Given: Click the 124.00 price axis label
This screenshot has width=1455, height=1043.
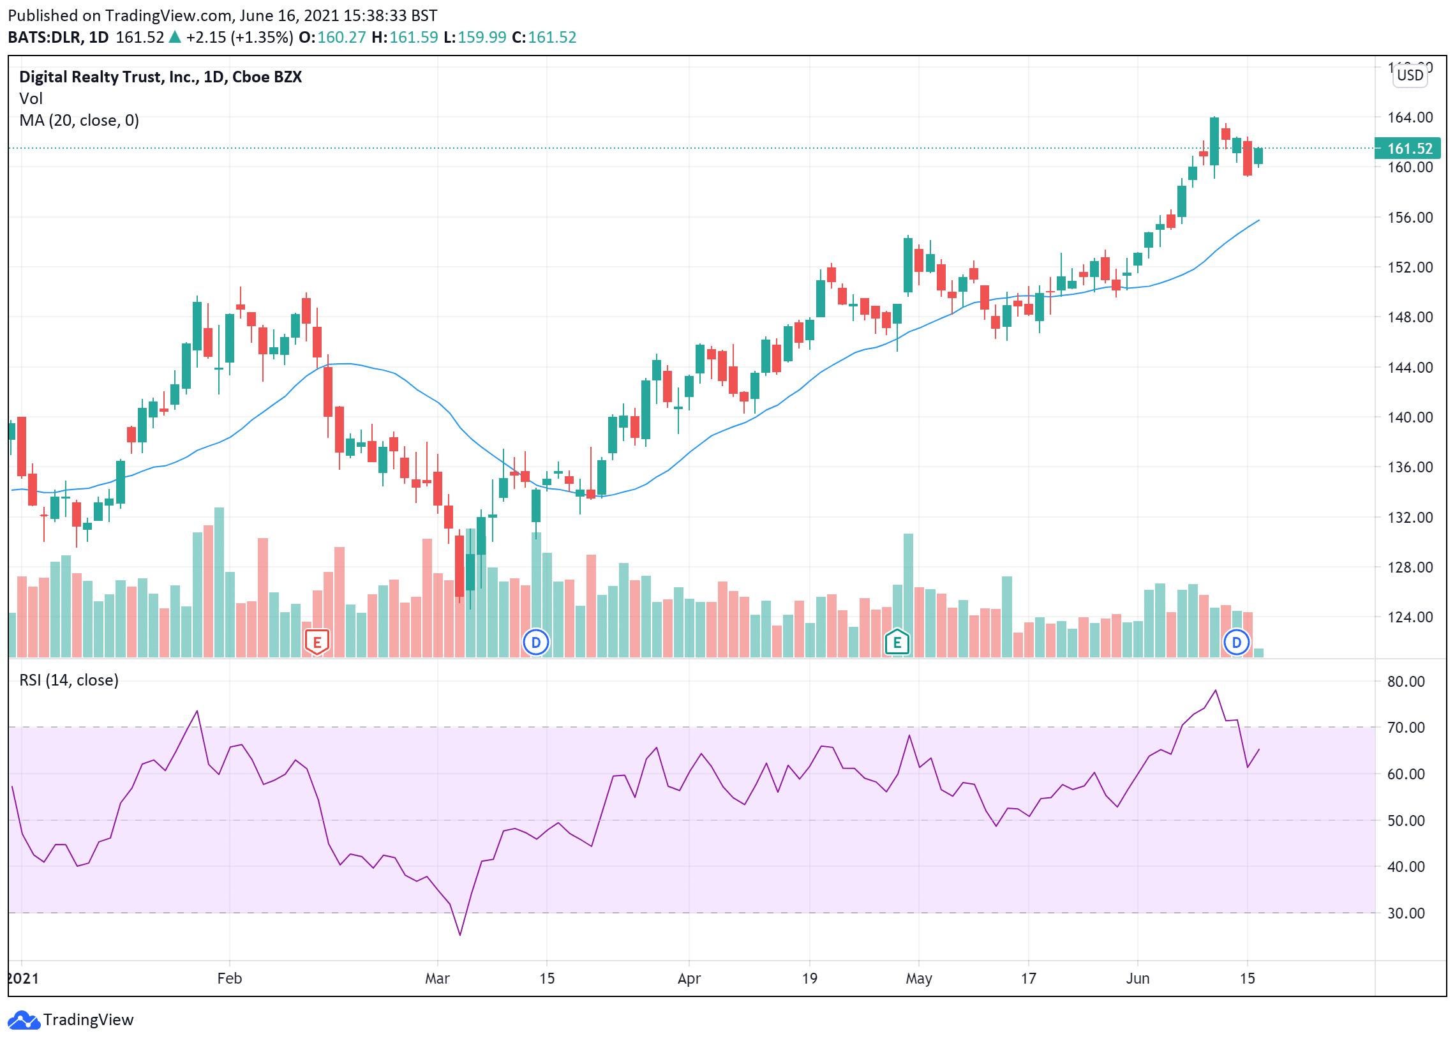Looking at the screenshot, I should (1410, 617).
